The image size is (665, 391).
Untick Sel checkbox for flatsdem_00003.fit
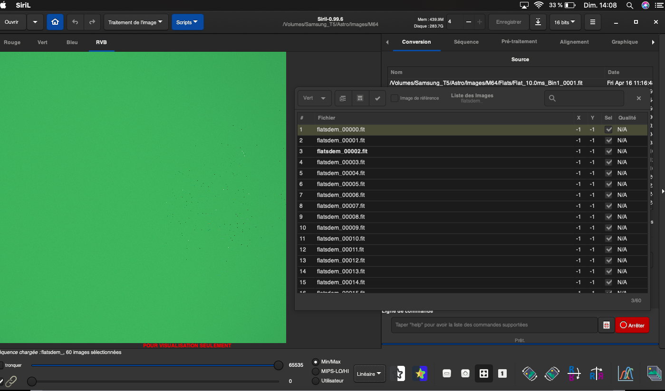[x=608, y=162]
